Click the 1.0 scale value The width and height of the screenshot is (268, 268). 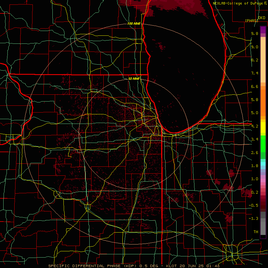tap(255, 179)
